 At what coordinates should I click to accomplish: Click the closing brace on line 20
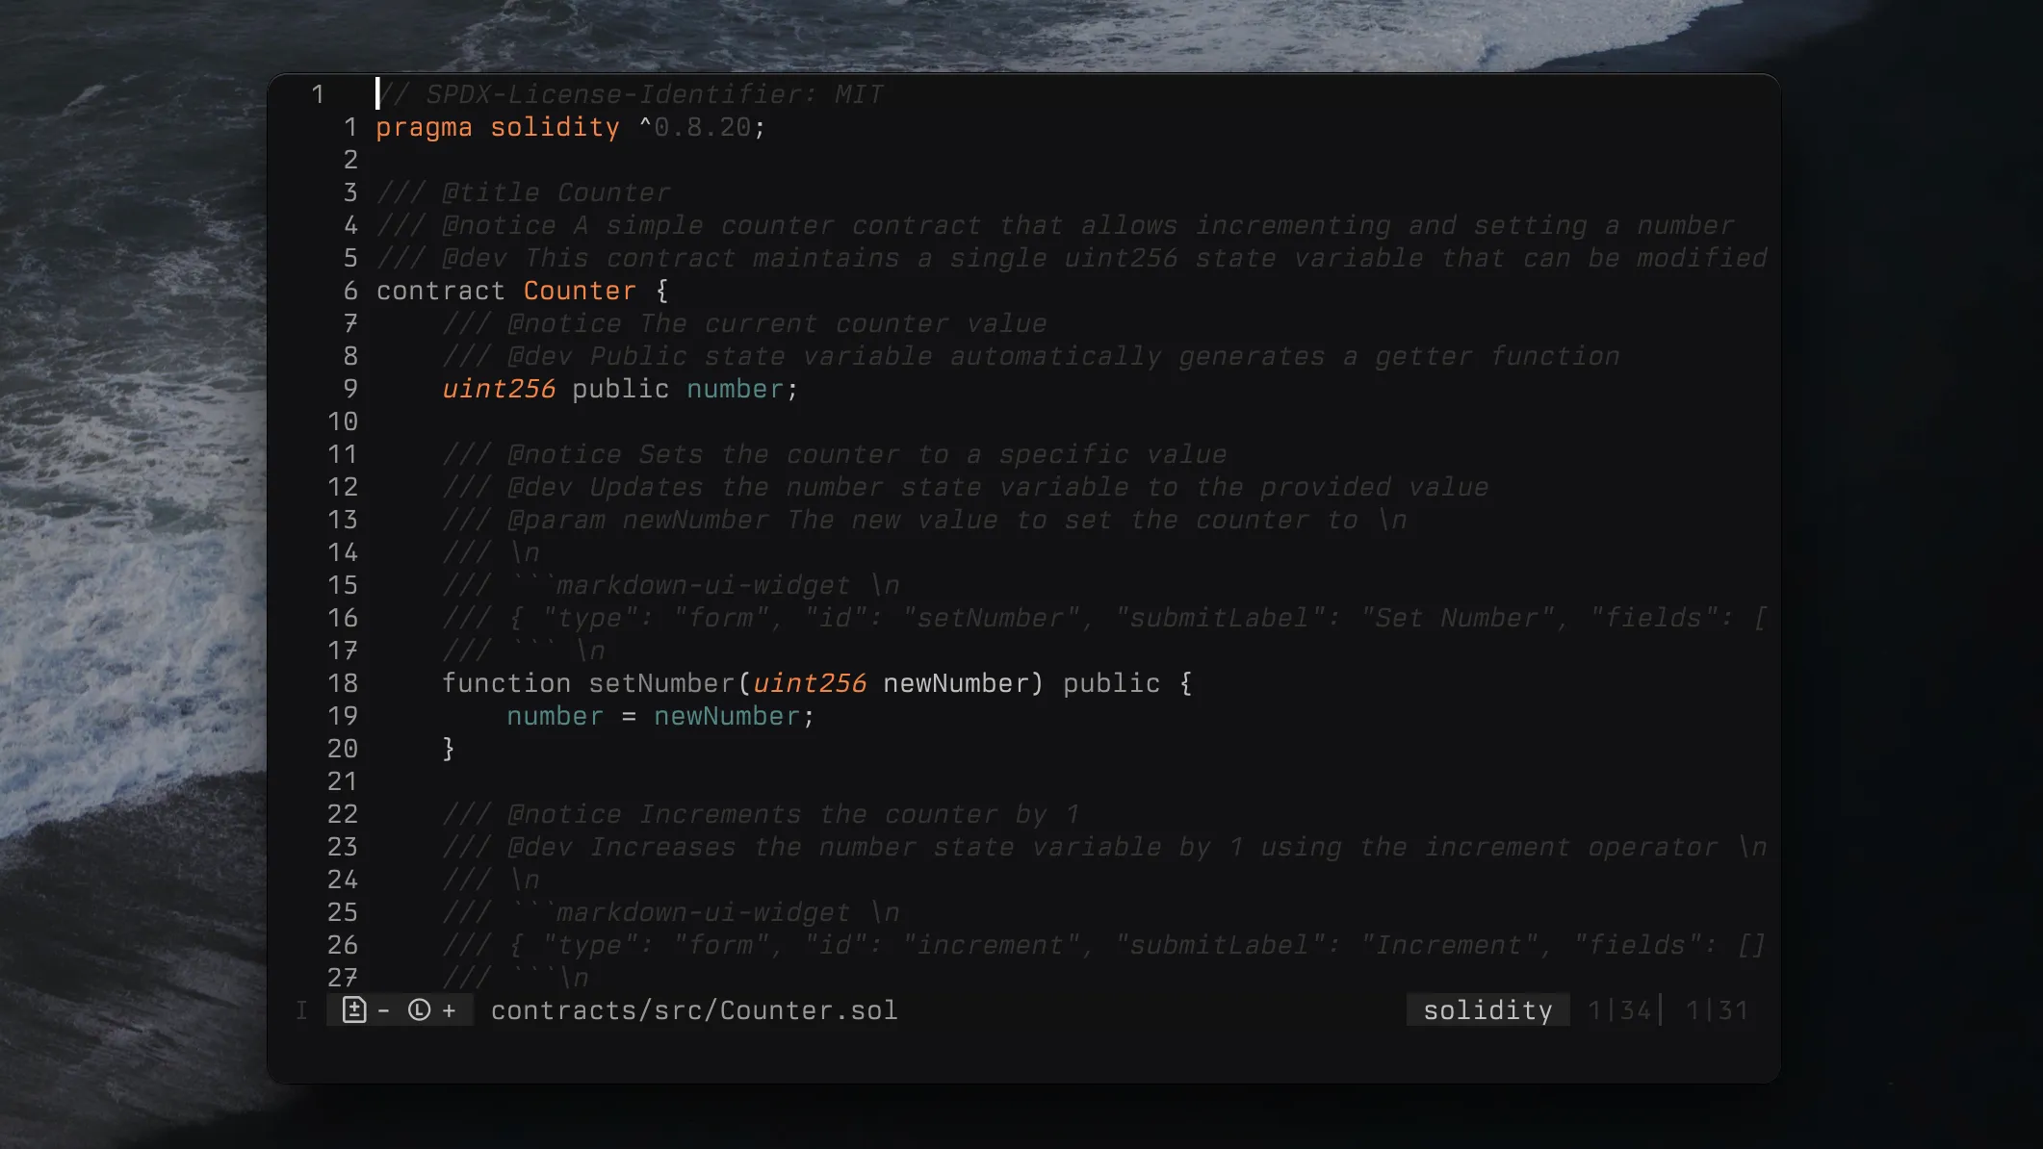tap(449, 749)
